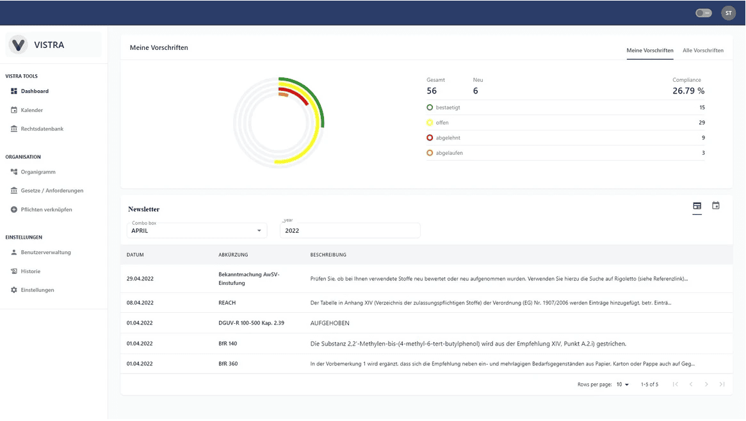Open Kalender in the sidebar
The image size is (746, 421).
32,110
